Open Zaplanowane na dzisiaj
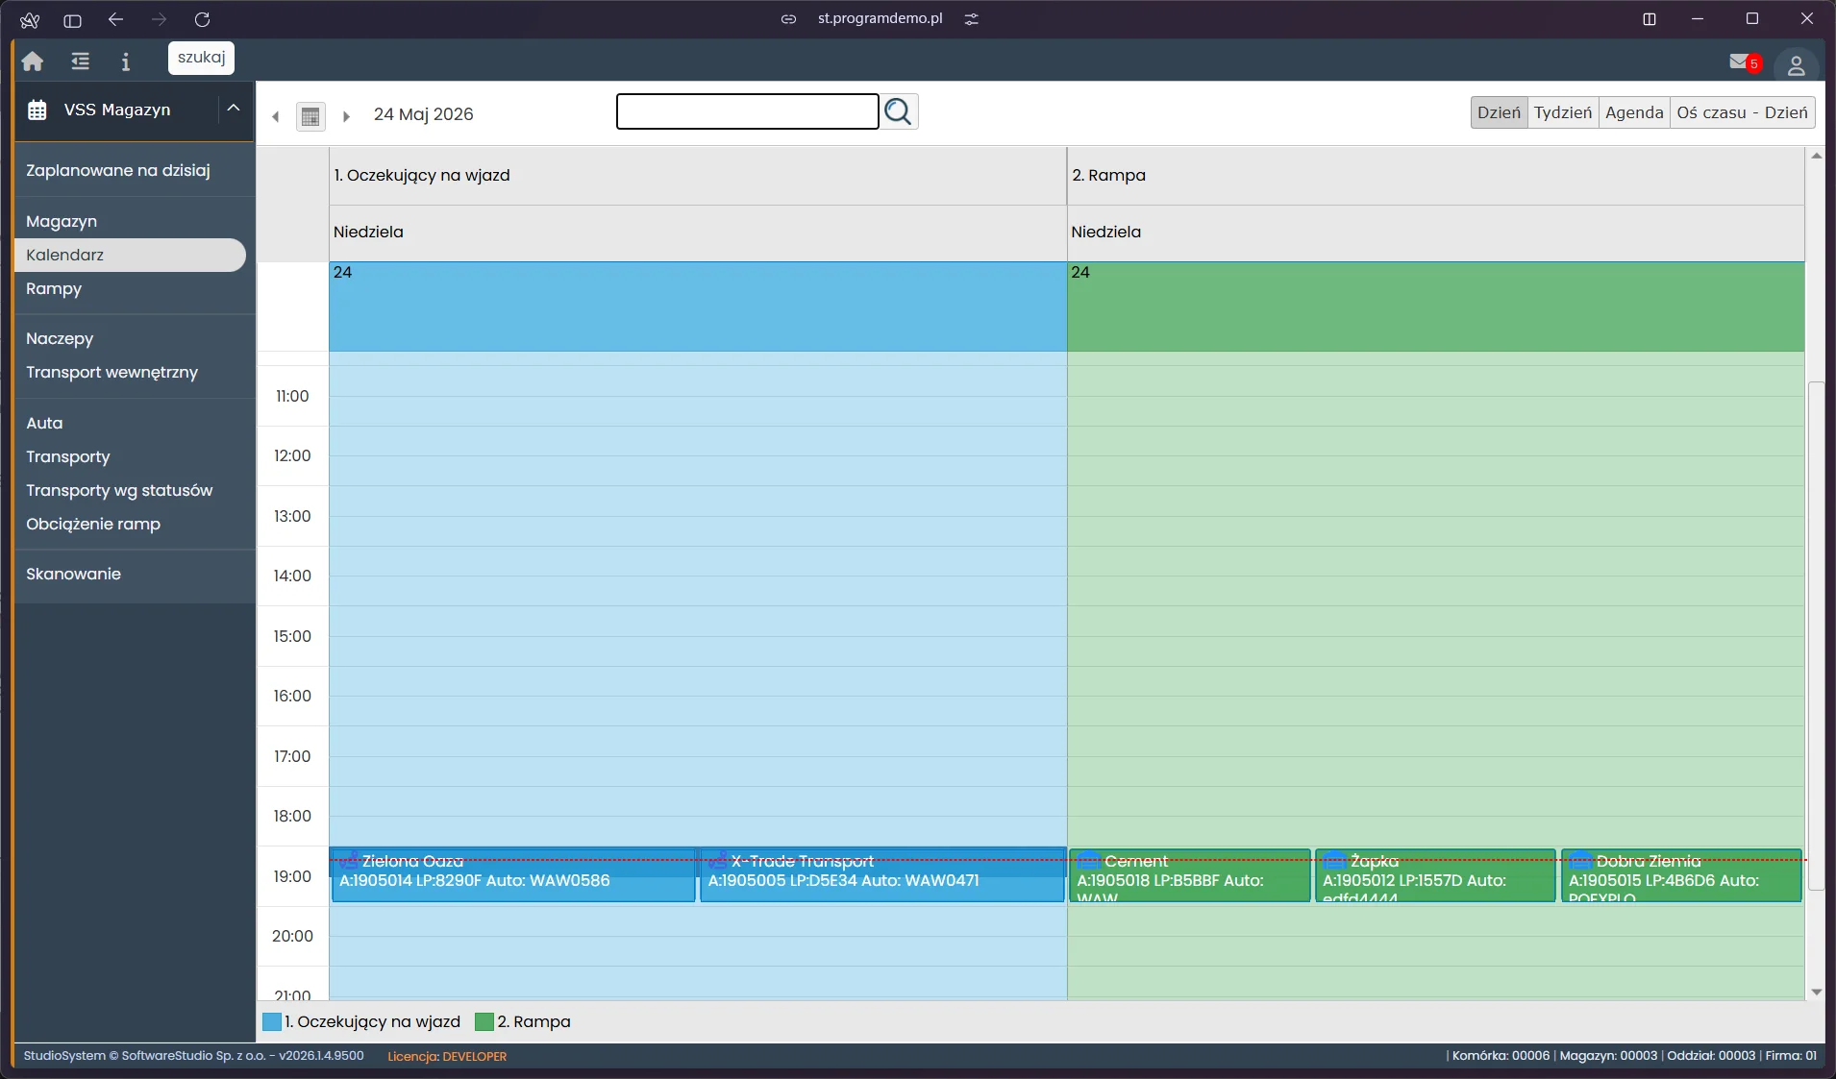Viewport: 1836px width, 1079px height. [x=118, y=170]
